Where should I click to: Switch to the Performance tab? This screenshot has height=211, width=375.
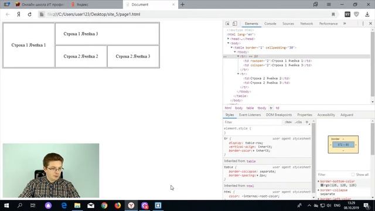(x=328, y=23)
